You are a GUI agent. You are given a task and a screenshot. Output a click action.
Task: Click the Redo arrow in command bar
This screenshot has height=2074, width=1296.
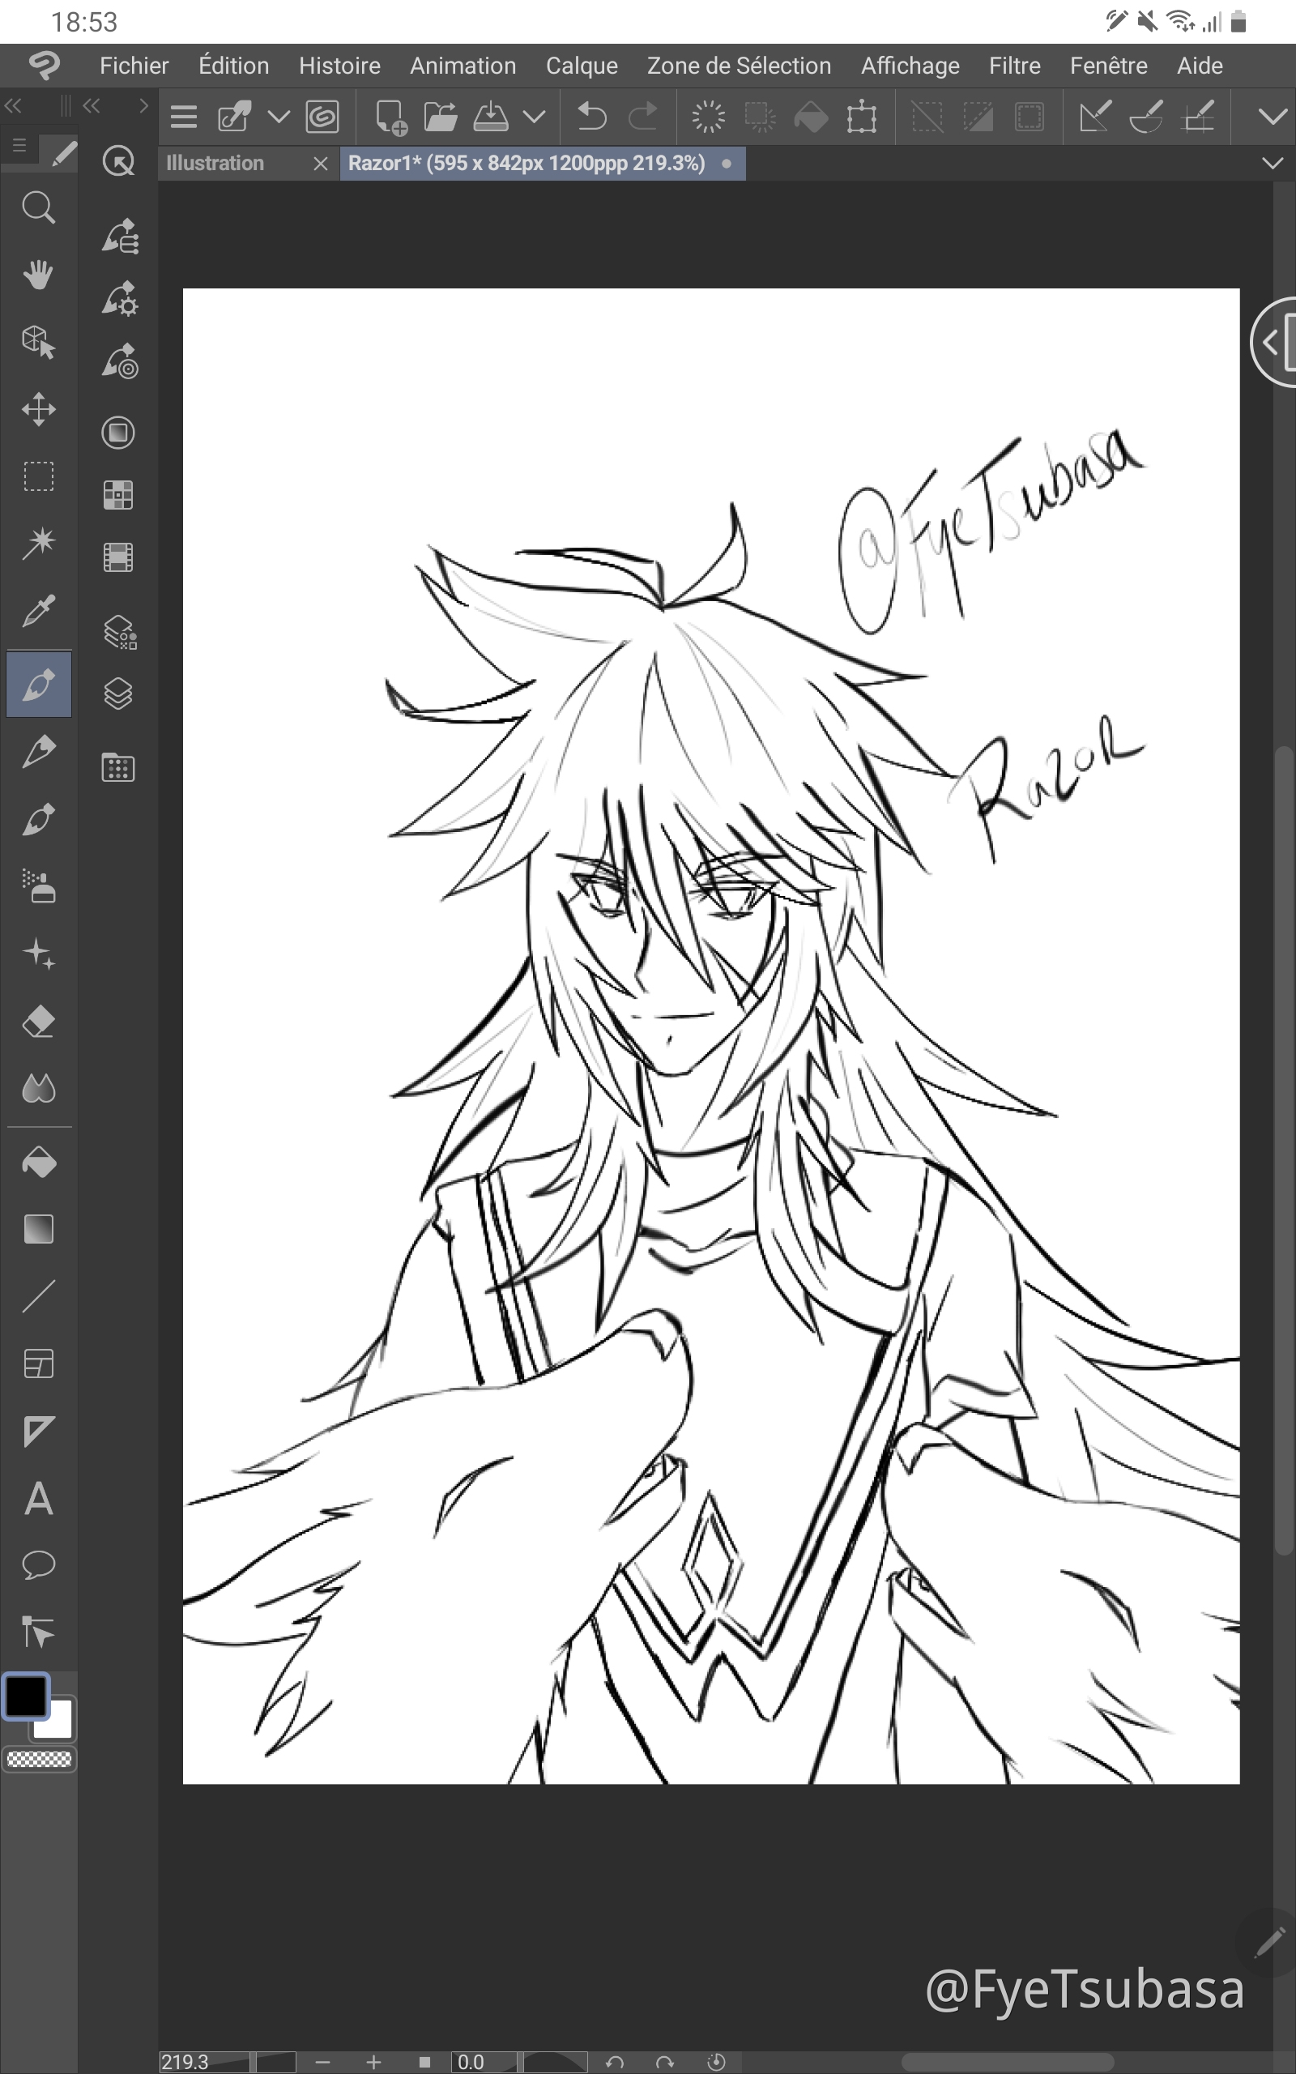pos(643,116)
